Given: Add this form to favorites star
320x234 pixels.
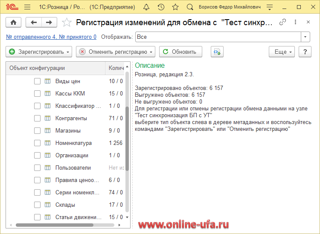Looking at the screenshot, I should coord(67,22).
